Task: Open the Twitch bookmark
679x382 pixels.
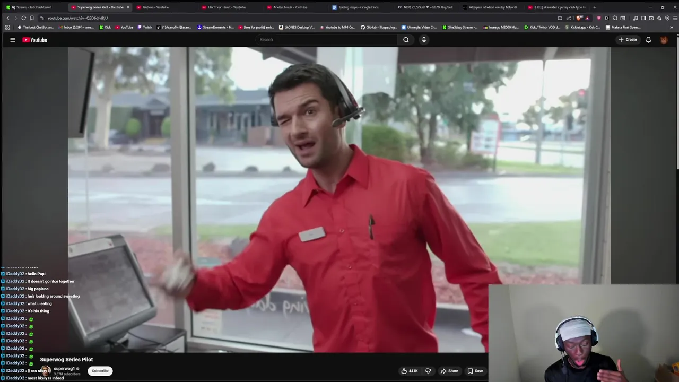Action: [144, 27]
